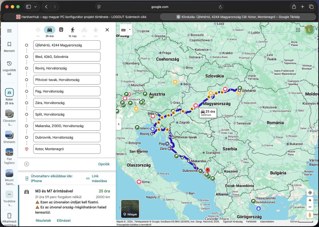The image size is (319, 227).
Task: Open Google account avatar L
Action: [309, 30]
